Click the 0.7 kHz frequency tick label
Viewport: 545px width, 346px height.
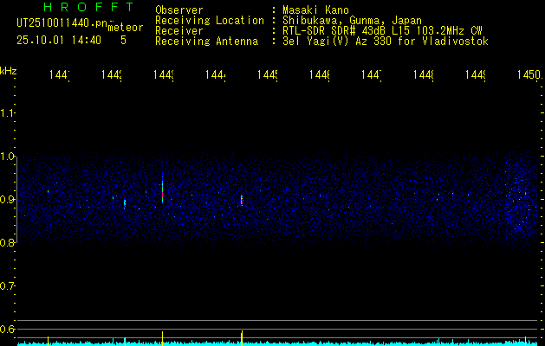click(8, 285)
